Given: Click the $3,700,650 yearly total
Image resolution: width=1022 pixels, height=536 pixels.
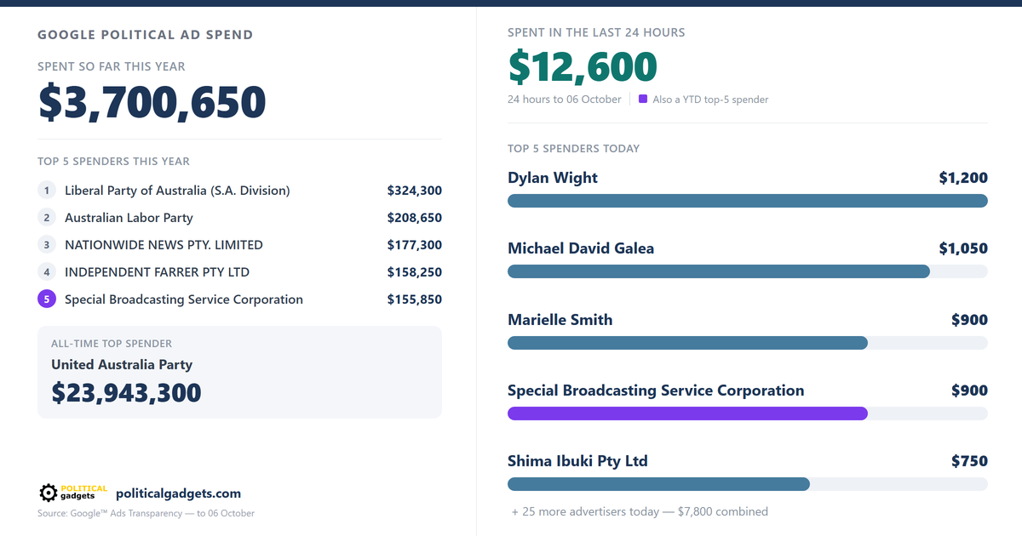Looking at the screenshot, I should (152, 102).
